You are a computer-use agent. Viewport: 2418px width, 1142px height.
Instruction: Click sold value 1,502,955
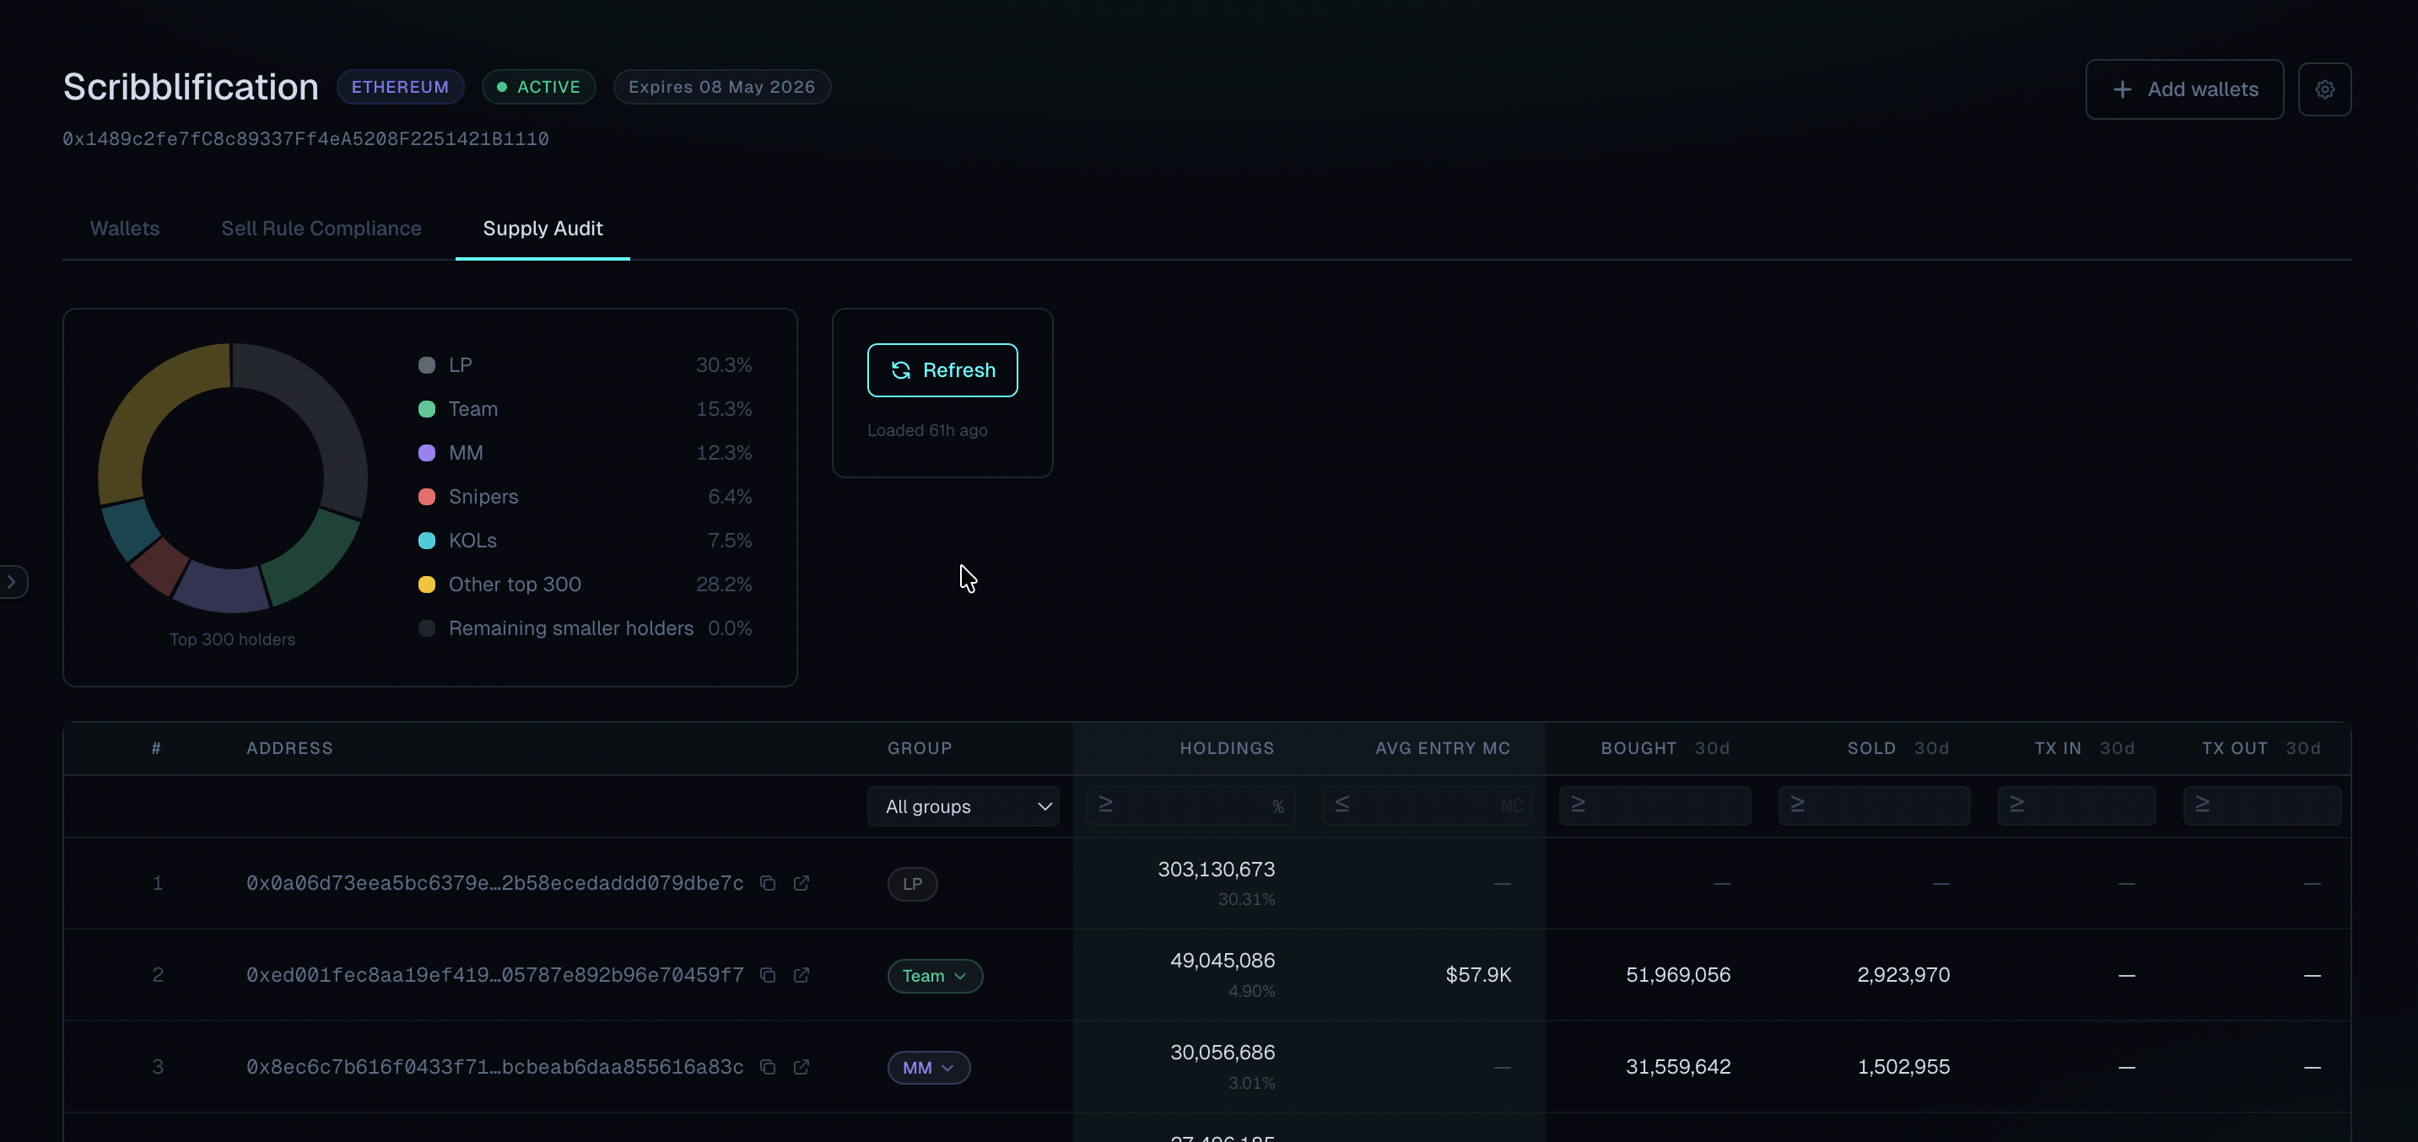coord(1903,1067)
